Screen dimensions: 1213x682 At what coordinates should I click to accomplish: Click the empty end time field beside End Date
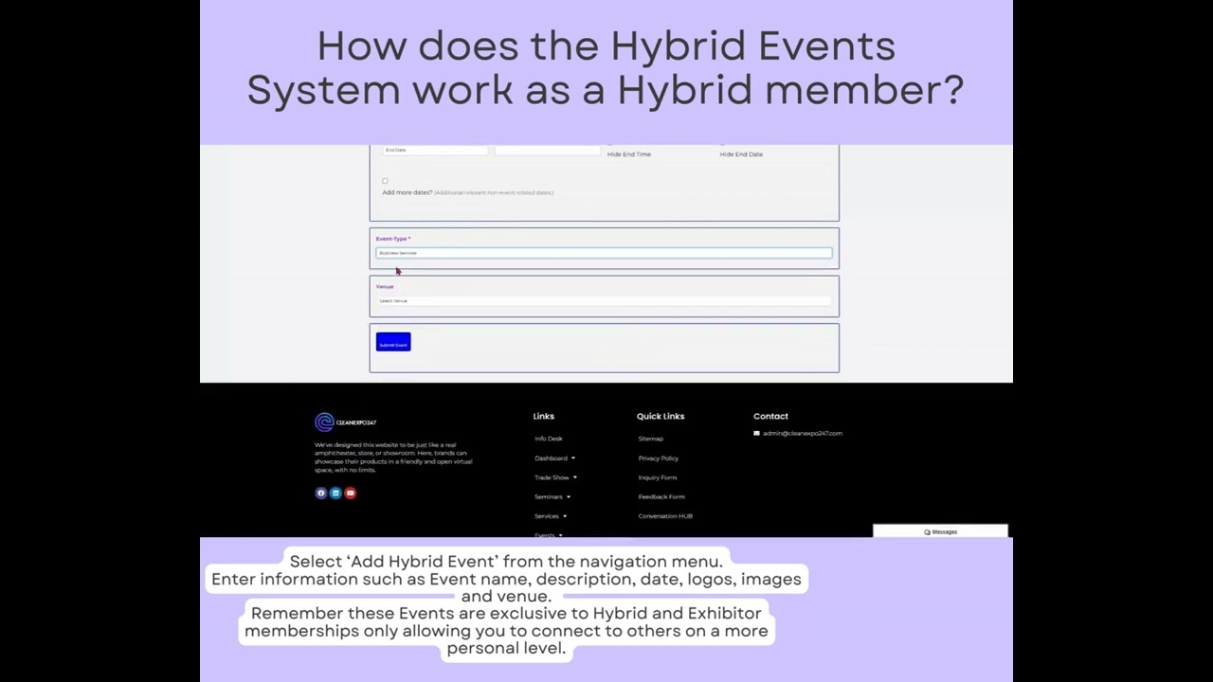547,150
